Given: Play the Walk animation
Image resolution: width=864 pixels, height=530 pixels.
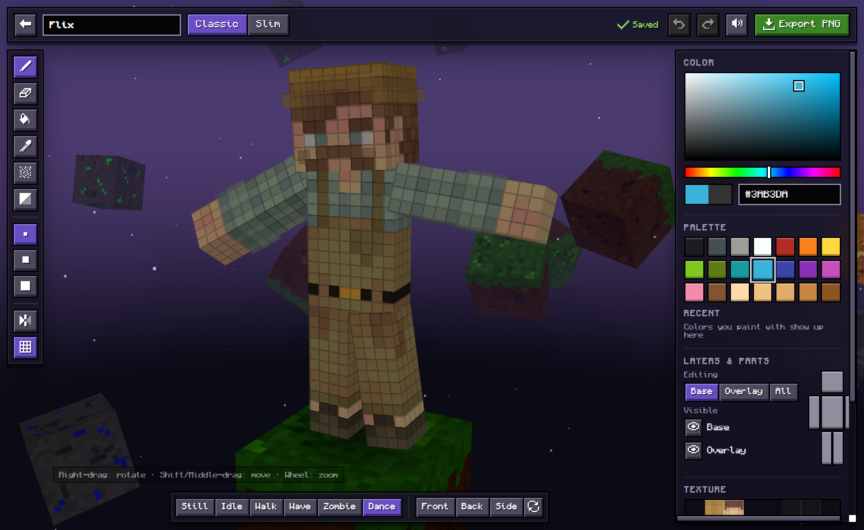Looking at the screenshot, I should tap(266, 507).
